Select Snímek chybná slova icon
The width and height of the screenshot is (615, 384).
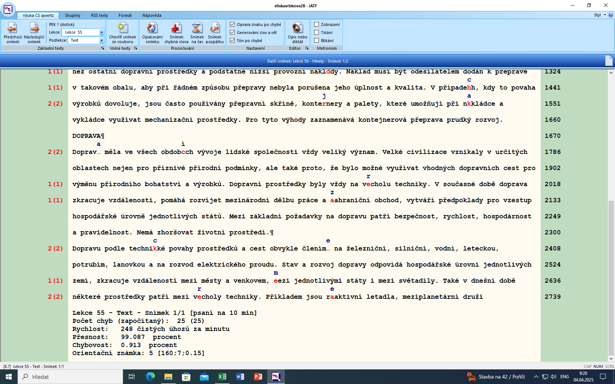(x=176, y=28)
